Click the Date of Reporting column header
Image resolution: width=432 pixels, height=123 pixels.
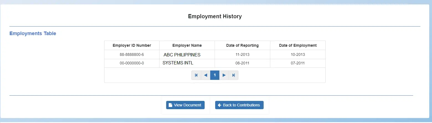point(242,45)
